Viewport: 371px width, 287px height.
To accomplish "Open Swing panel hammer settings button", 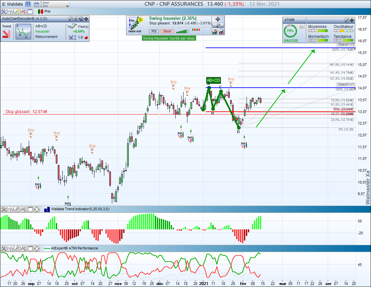I will point(218,25).
